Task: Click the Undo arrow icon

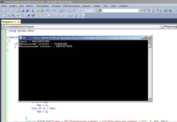Action: click(47, 11)
